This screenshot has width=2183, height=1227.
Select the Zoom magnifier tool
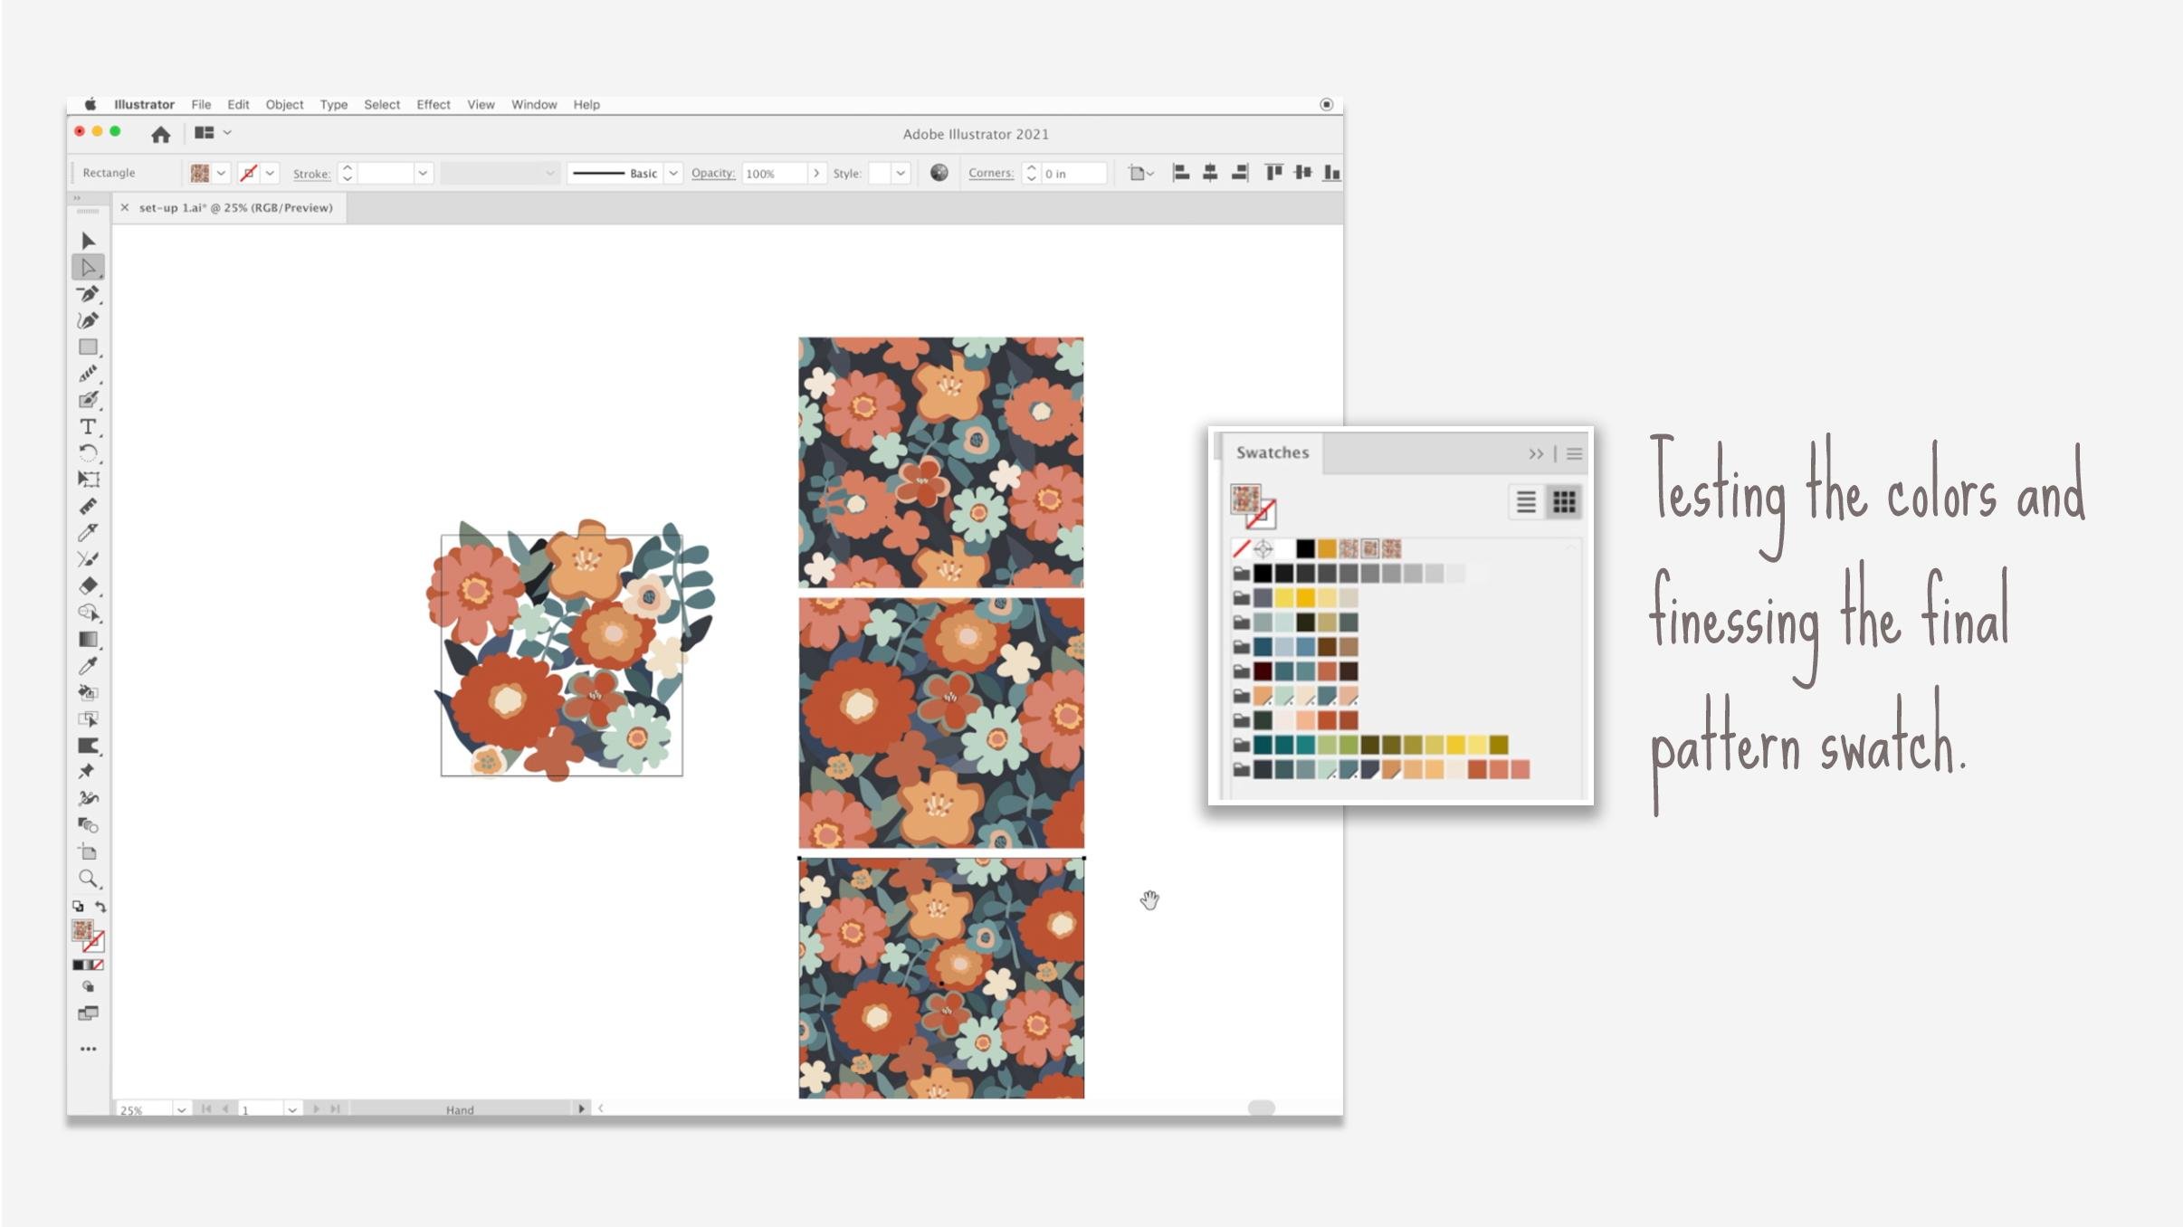[x=88, y=878]
